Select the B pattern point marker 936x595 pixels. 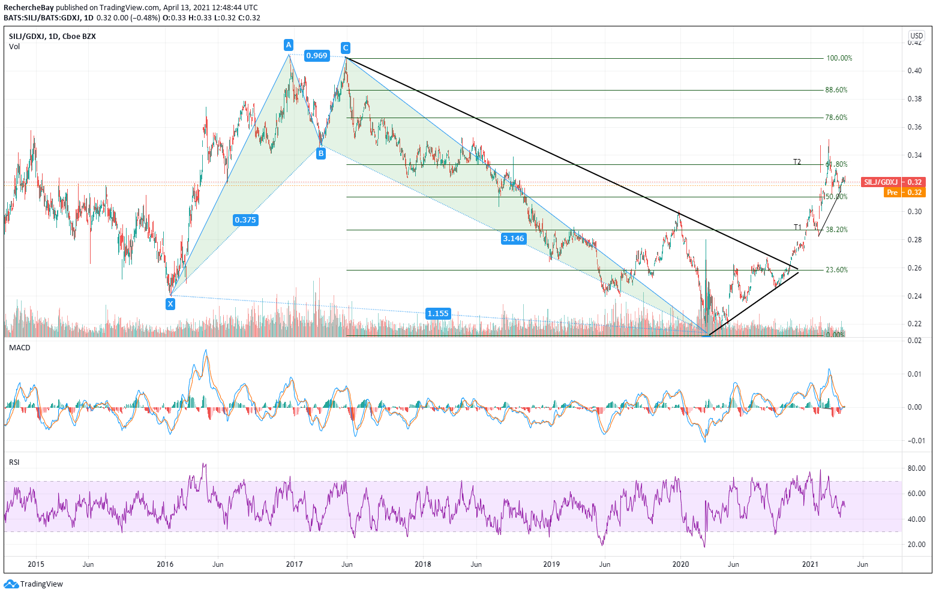(x=321, y=153)
